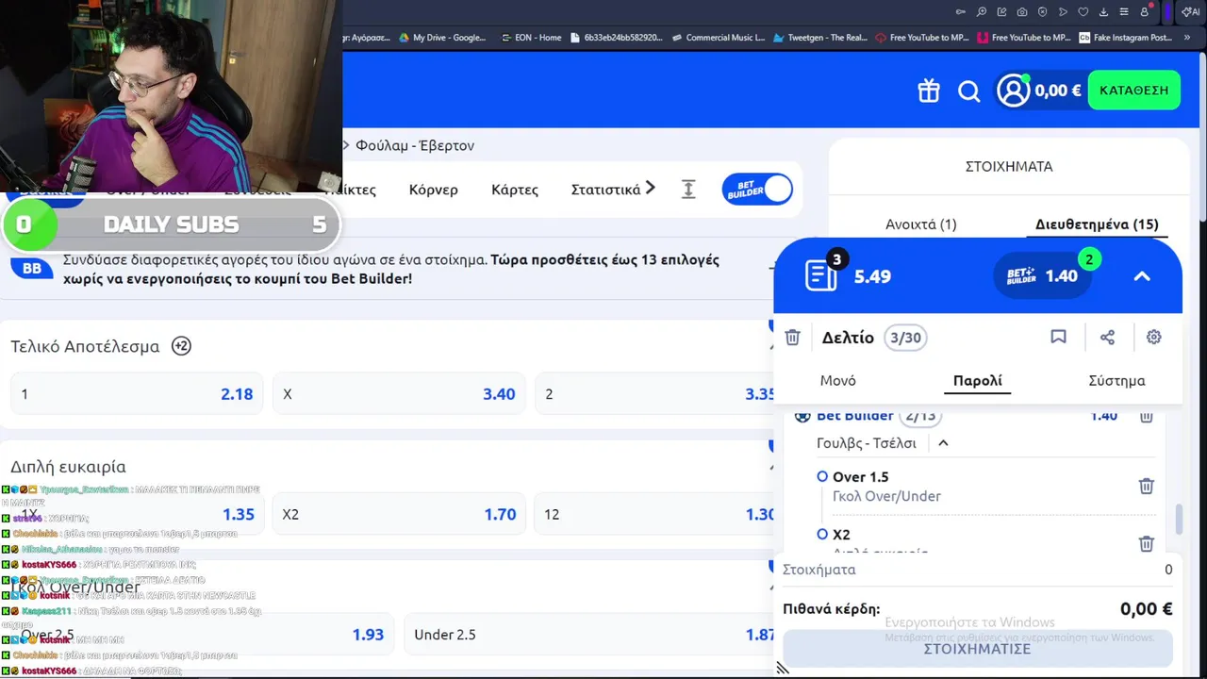
Task: Select double chance 12 at 1.30
Action: point(655,514)
